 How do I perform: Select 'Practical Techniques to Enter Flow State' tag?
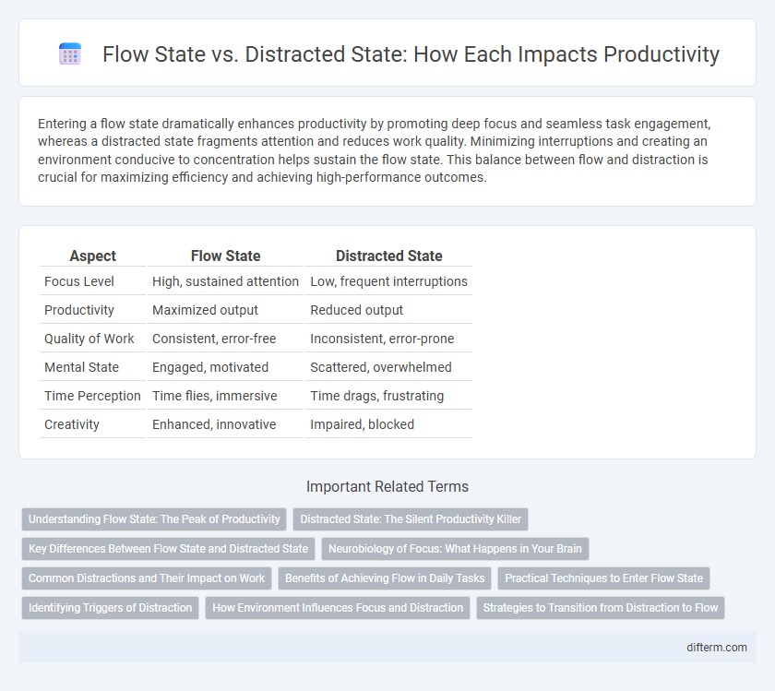point(604,578)
